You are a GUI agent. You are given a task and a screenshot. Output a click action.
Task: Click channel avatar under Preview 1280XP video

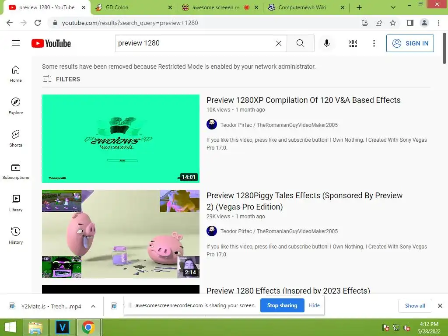pyautogui.click(x=212, y=124)
